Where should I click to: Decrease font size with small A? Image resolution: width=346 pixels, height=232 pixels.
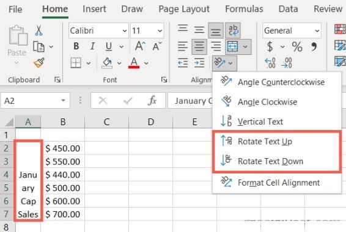point(157,46)
